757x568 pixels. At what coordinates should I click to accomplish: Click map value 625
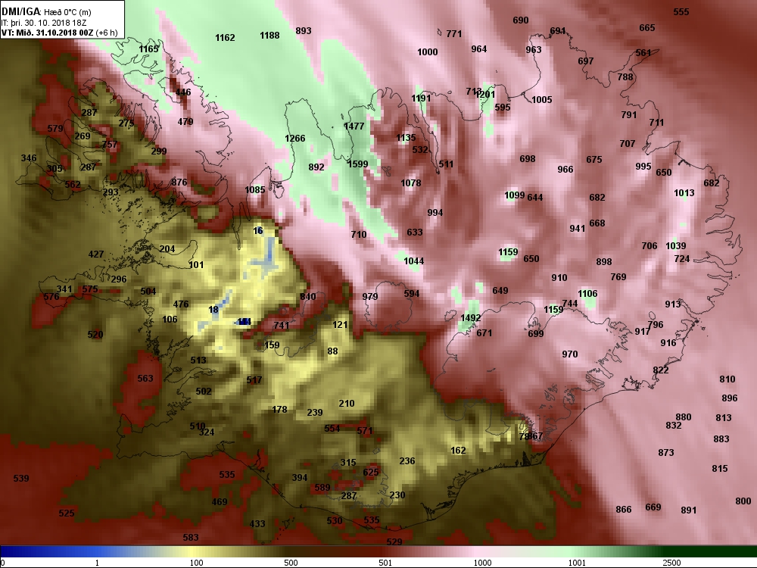(371, 473)
